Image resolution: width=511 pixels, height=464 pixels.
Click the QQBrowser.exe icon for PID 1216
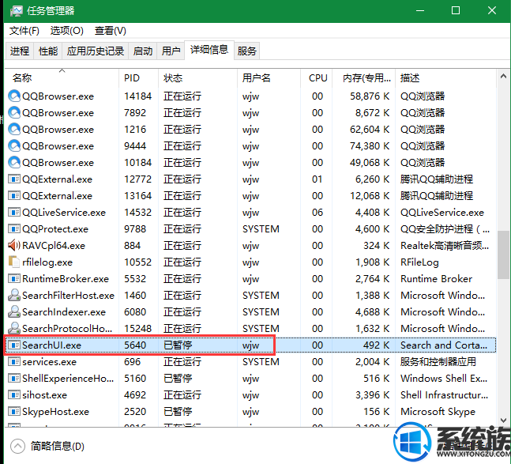click(x=14, y=130)
